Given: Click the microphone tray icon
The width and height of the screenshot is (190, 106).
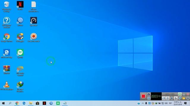Looking at the screenshot, I should coord(146,103).
